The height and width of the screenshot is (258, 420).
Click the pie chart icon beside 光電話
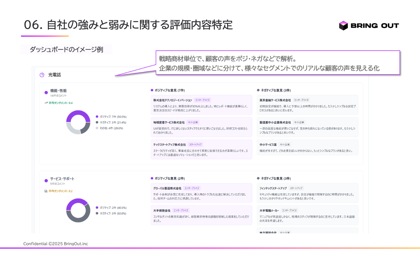click(42, 75)
